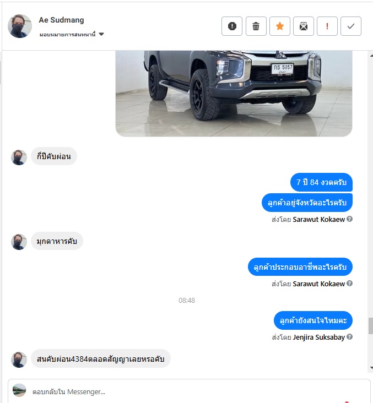Click the scrollbar down arrow
The image size is (373, 403).
tap(371, 368)
